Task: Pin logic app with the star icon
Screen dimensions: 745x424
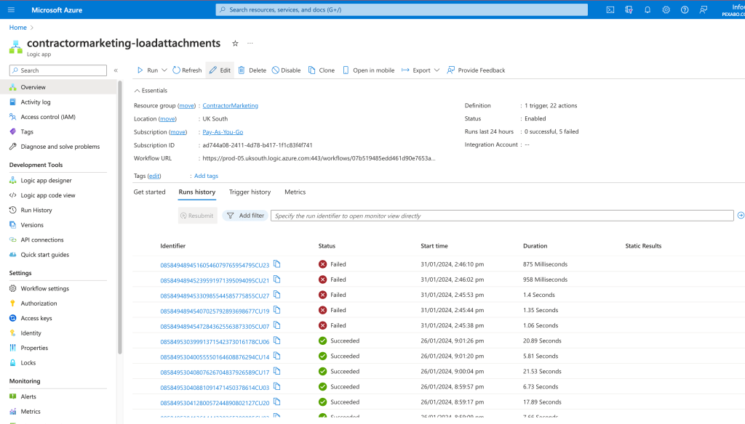Action: [x=235, y=43]
